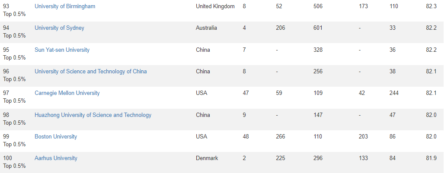Click the Boston University link
The height and width of the screenshot is (173, 444).
coord(56,136)
